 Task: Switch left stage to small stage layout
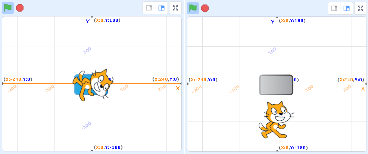coord(149,8)
